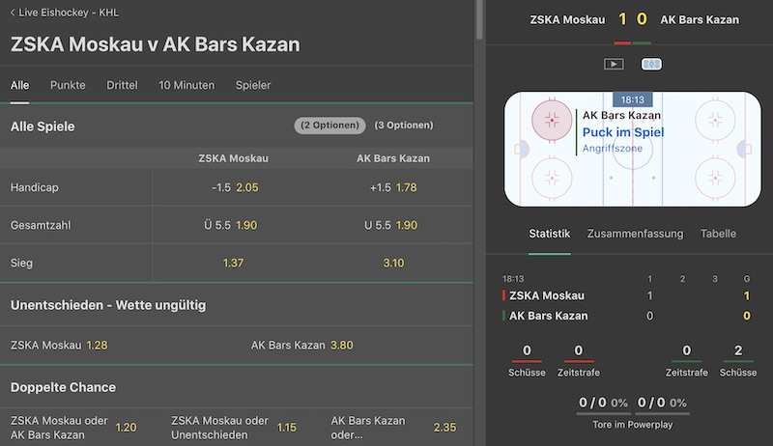The image size is (773, 446).
Task: Click the markets panel scrollbar
Action: (x=479, y=19)
